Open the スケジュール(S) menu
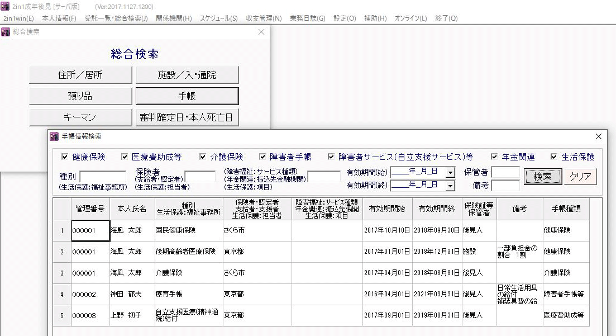Viewport: 616px width, 336px height. tap(218, 18)
